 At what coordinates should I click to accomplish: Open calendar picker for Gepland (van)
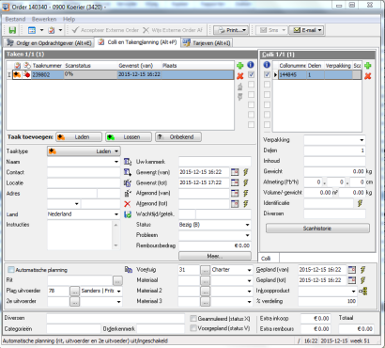click(352, 270)
